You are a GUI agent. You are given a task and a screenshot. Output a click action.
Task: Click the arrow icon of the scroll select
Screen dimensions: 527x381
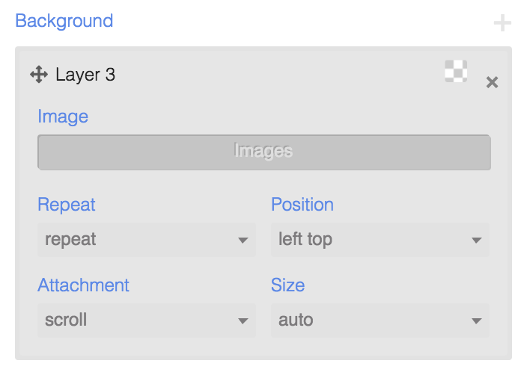click(x=243, y=321)
